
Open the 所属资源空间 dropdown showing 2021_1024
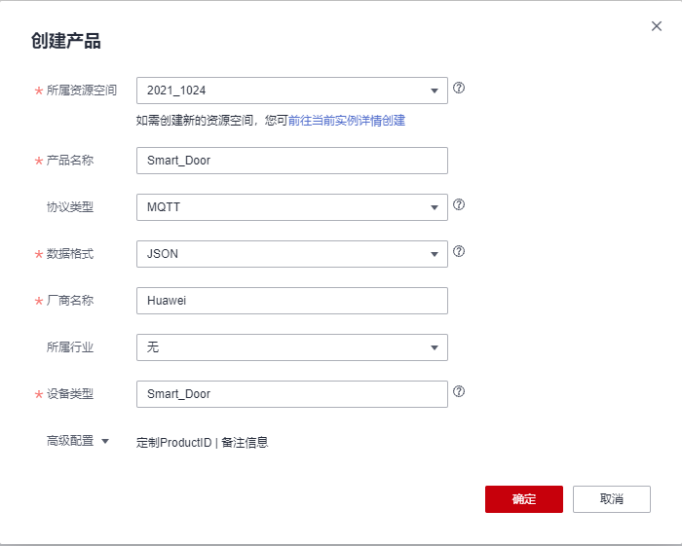pyautogui.click(x=291, y=91)
